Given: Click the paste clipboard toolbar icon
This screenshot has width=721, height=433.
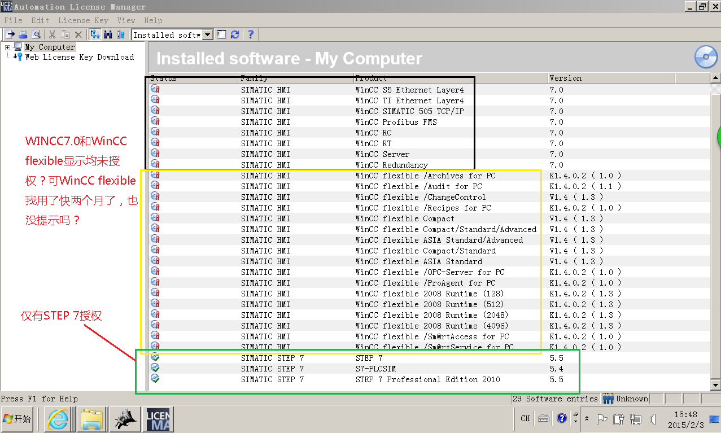Looking at the screenshot, I should pos(65,34).
